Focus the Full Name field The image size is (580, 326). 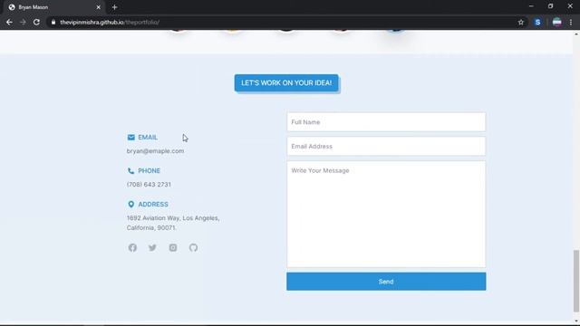386,122
